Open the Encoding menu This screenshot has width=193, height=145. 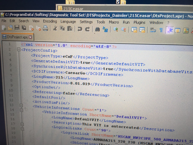coord(50,21)
